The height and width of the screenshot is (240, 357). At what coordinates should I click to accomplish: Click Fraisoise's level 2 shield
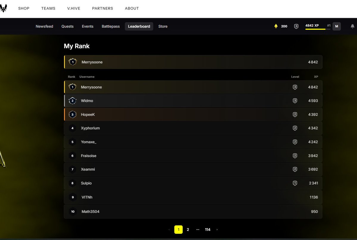[295, 156]
